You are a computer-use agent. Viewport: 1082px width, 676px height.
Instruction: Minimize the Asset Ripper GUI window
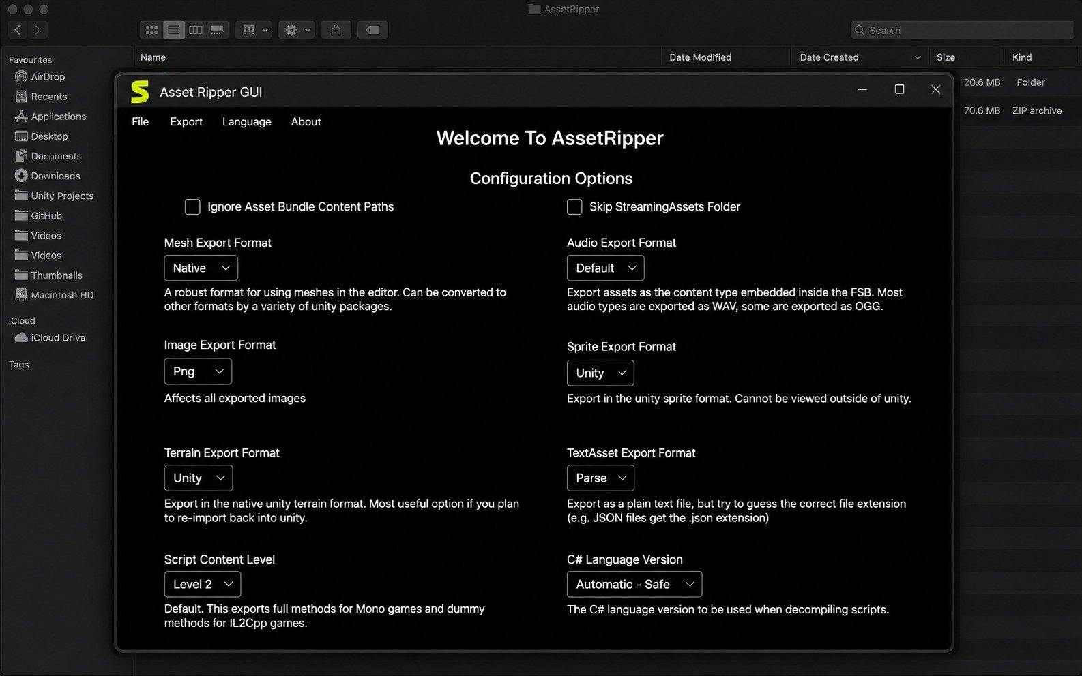862,89
